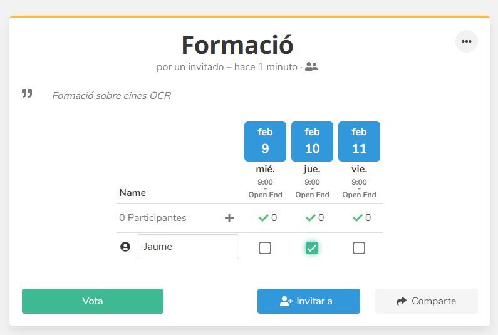Click green checkmark count under feb 10
This screenshot has height=335, width=498.
314,218
